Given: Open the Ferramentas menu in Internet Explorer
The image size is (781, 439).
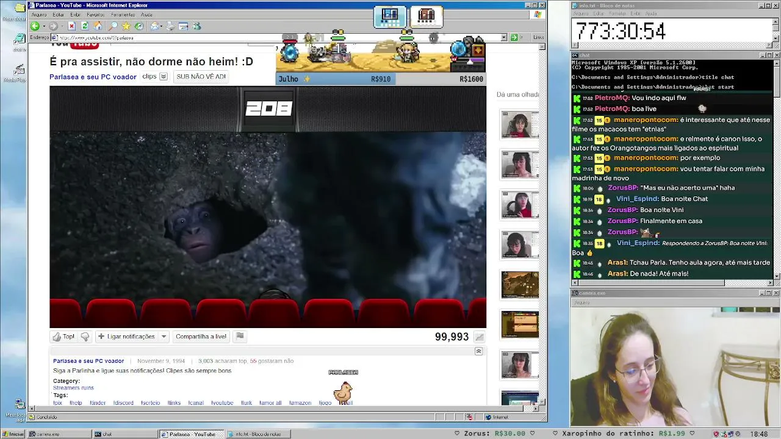Looking at the screenshot, I should coord(123,14).
